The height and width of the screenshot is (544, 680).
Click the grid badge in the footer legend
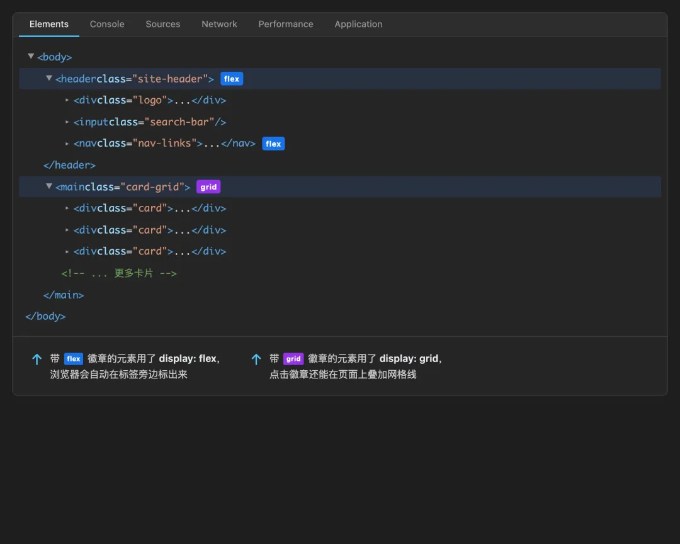click(293, 359)
